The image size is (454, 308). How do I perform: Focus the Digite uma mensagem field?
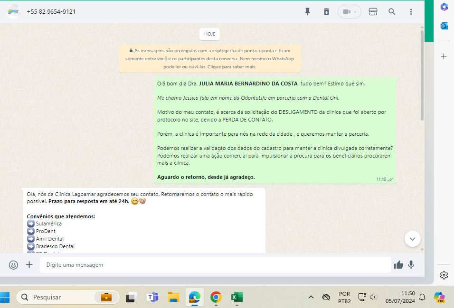(216, 265)
